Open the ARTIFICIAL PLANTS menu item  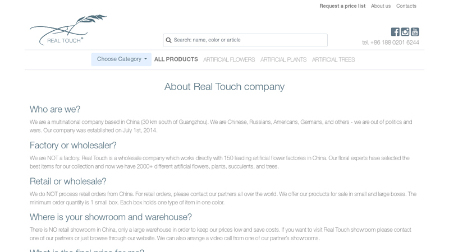[x=283, y=59]
